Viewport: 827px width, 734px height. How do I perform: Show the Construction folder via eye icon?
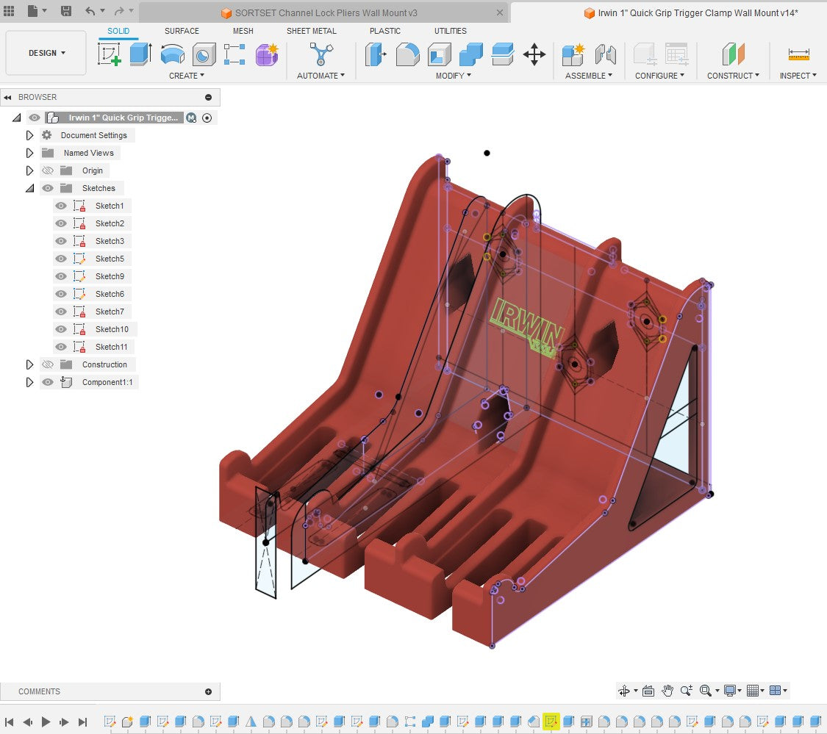[48, 364]
